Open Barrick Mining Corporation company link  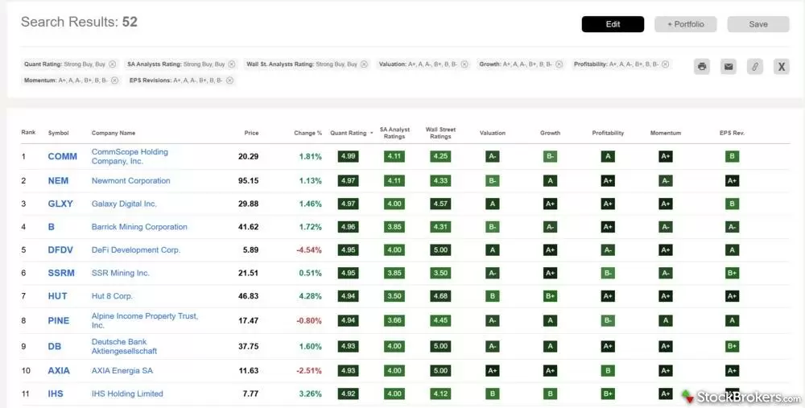[139, 227]
